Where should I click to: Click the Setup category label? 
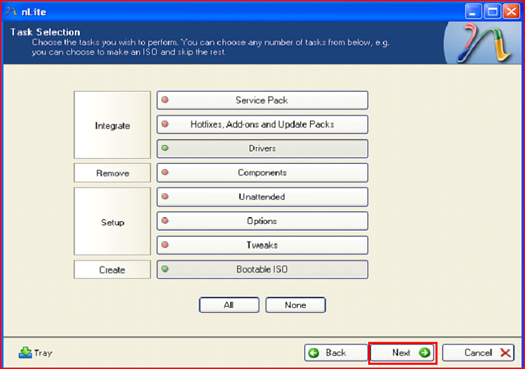click(x=112, y=222)
